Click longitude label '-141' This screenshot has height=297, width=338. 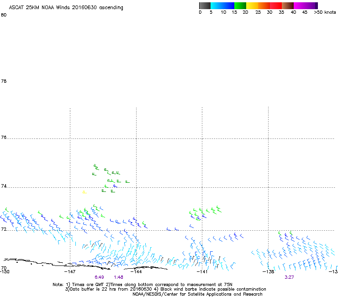202,271
